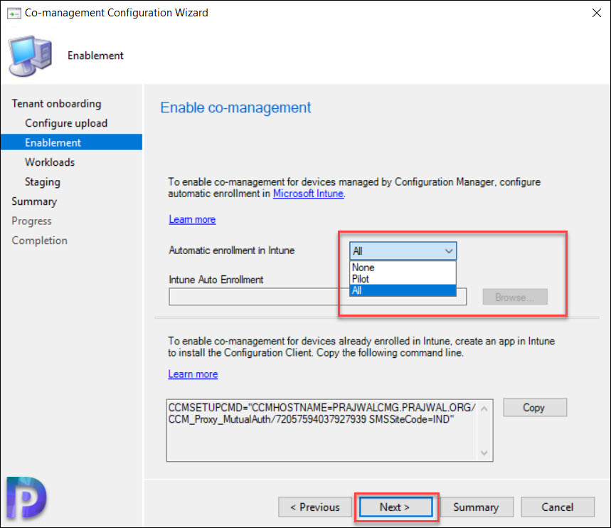Close the Co-management Configuration Wizard

point(596,13)
